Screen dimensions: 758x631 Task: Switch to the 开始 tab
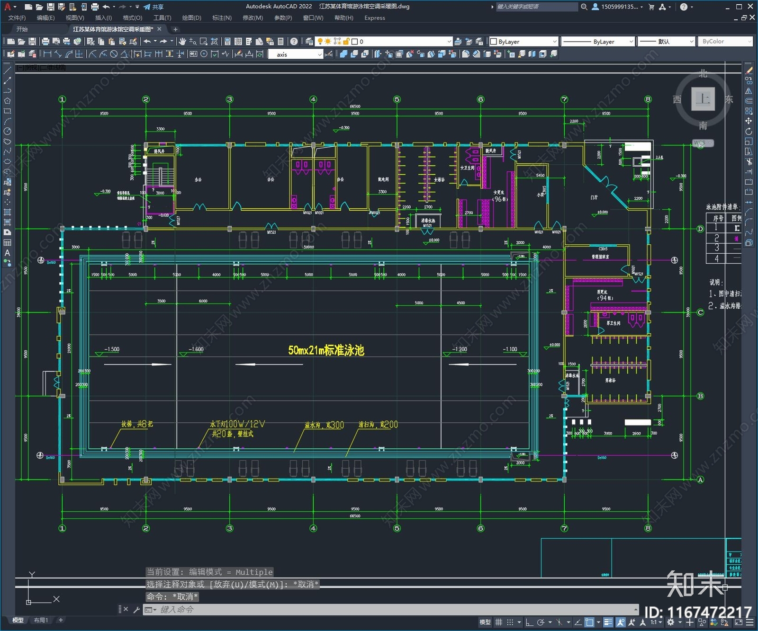click(x=22, y=29)
